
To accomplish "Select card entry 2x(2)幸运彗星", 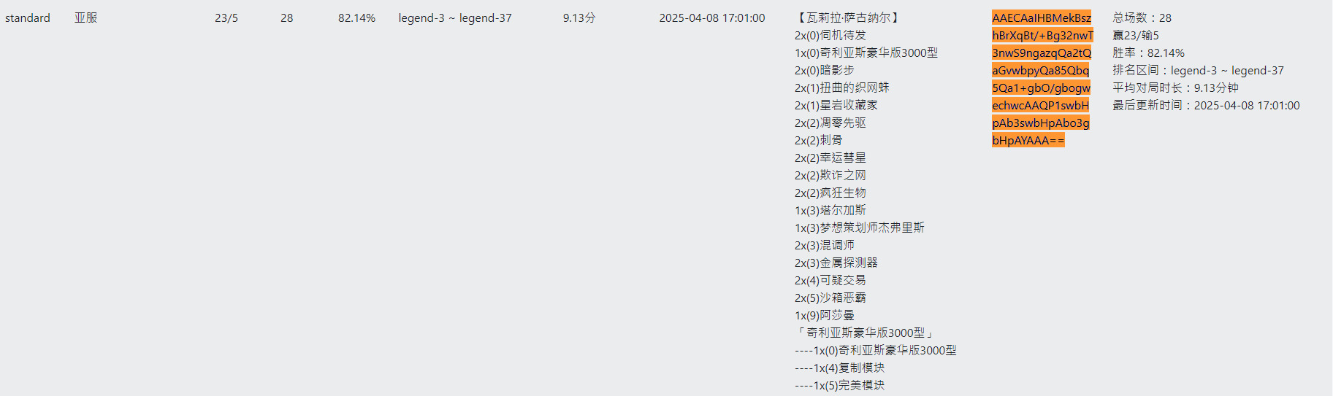I will click(830, 158).
